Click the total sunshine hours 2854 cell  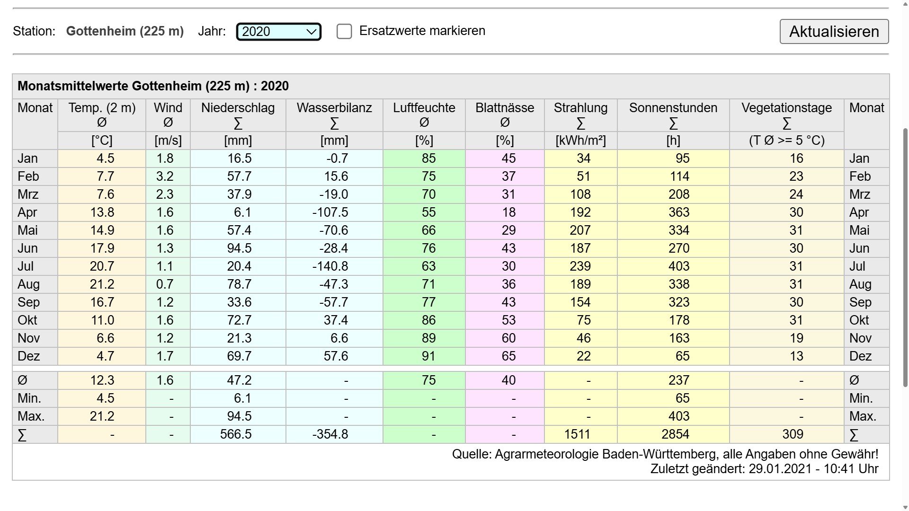coord(675,434)
